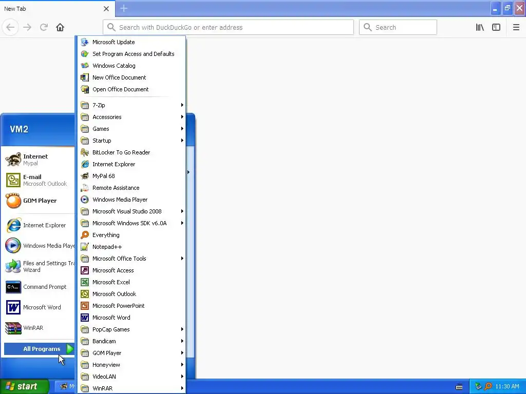Open Files and Settings Transfer Wizard
The width and height of the screenshot is (526, 394).
pos(39,266)
